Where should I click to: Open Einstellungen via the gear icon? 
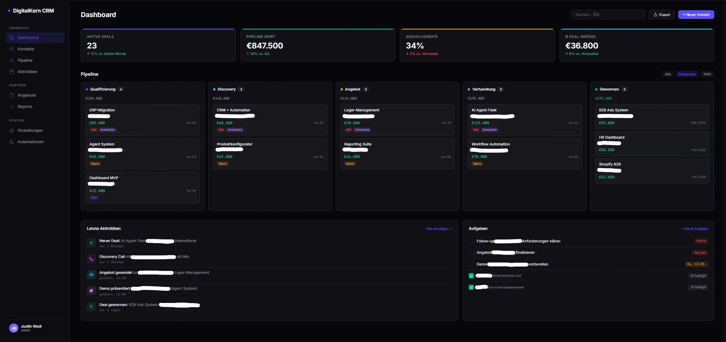(x=12, y=130)
